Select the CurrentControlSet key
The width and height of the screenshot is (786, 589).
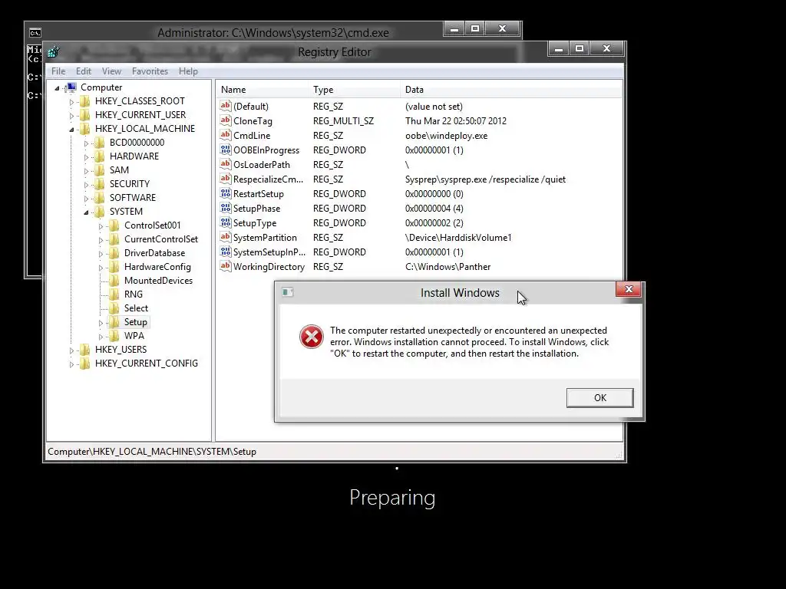point(161,239)
